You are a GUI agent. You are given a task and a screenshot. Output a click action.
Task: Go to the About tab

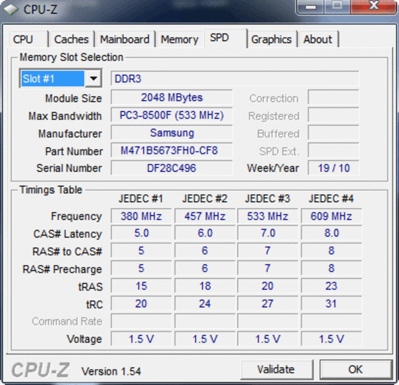pyautogui.click(x=318, y=39)
